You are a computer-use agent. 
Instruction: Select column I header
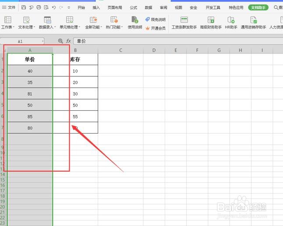[x=262, y=50]
